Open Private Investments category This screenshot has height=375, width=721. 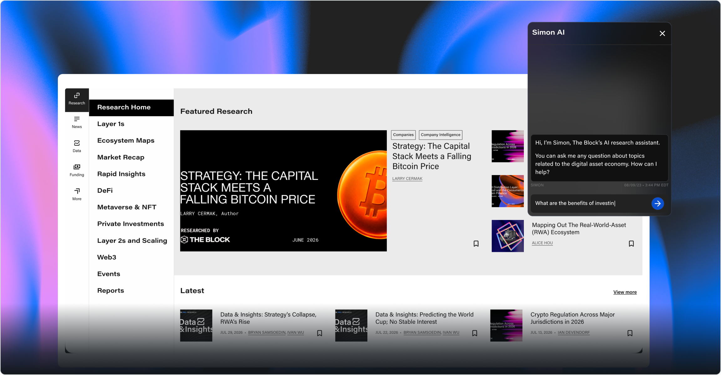tap(130, 224)
